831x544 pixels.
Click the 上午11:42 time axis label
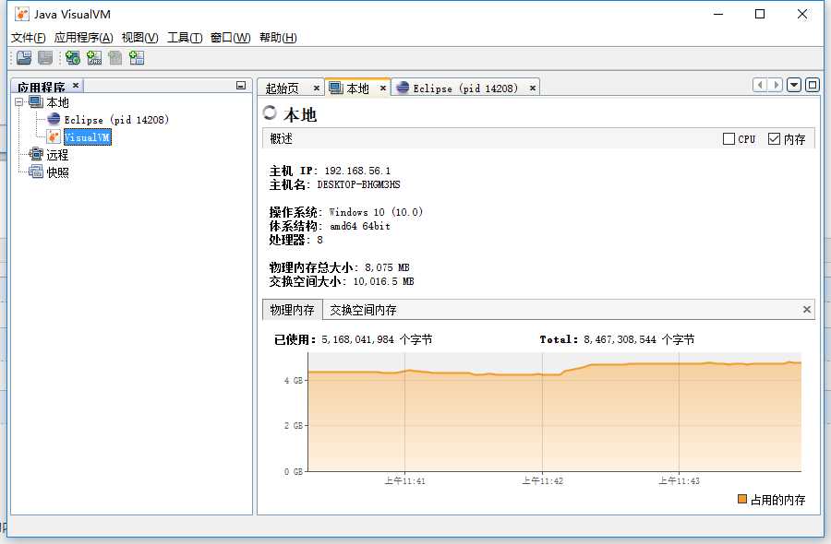pyautogui.click(x=542, y=480)
